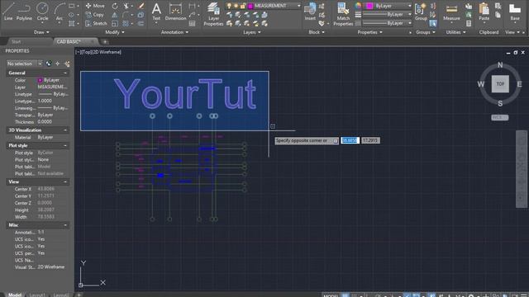The width and height of the screenshot is (529, 297).
Task: Click Color ByLayer swatch in General section
Action: tap(41, 80)
